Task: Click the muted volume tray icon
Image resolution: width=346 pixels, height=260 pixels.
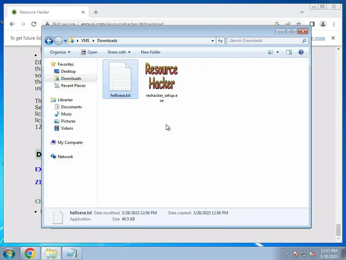Action: (312, 254)
